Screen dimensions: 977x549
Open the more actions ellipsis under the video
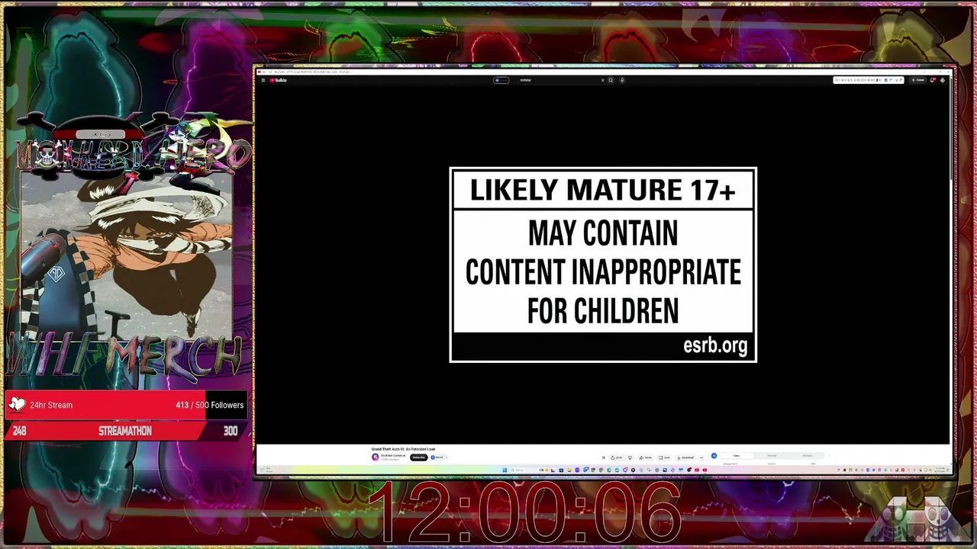pos(701,457)
